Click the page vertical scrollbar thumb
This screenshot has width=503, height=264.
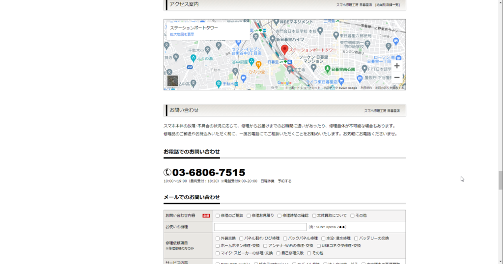tap(501, 181)
